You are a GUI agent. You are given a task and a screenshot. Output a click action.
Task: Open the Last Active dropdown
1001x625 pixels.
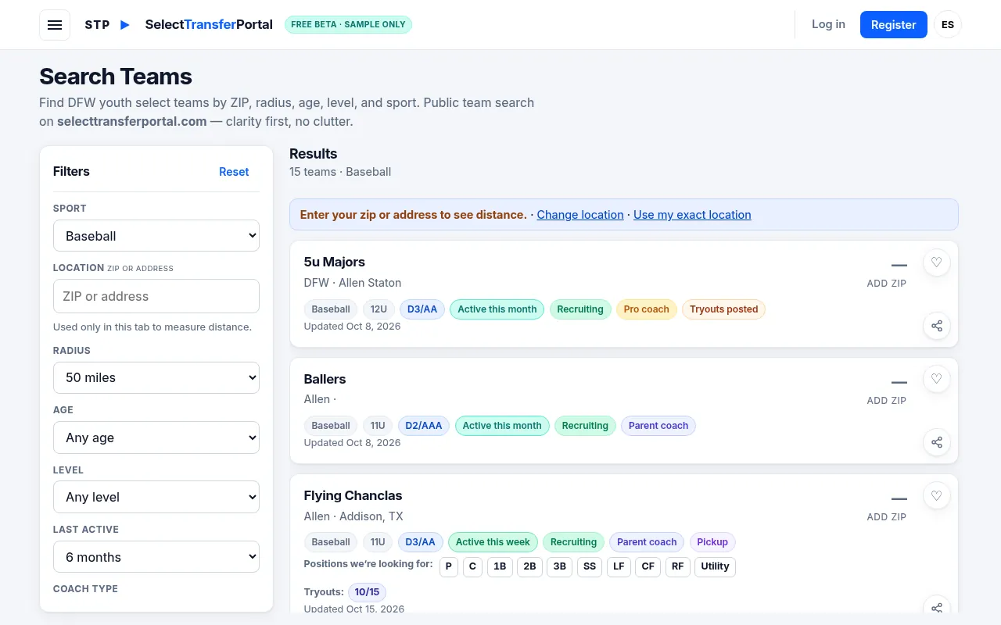tap(156, 557)
